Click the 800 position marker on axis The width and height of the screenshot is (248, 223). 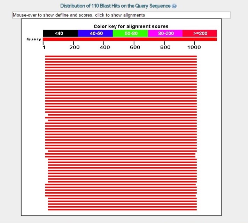(165, 47)
